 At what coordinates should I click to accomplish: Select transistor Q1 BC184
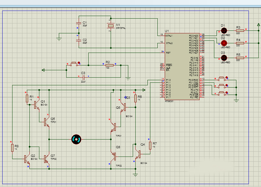click(x=36, y=105)
